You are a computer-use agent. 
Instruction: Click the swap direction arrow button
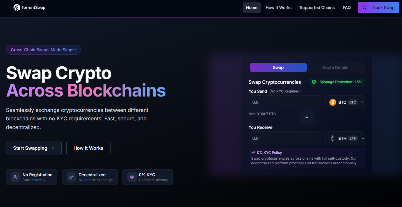[x=307, y=117]
